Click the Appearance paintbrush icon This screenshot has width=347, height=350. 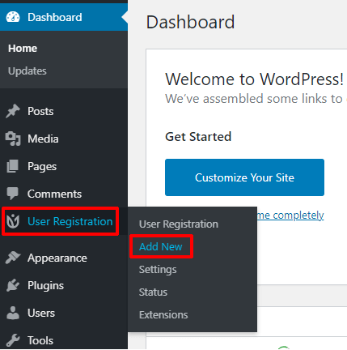tap(13, 258)
